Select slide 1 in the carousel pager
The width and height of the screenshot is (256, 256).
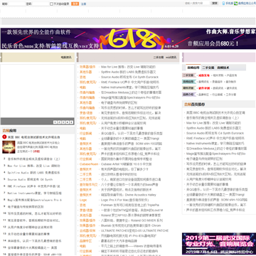click(55, 122)
